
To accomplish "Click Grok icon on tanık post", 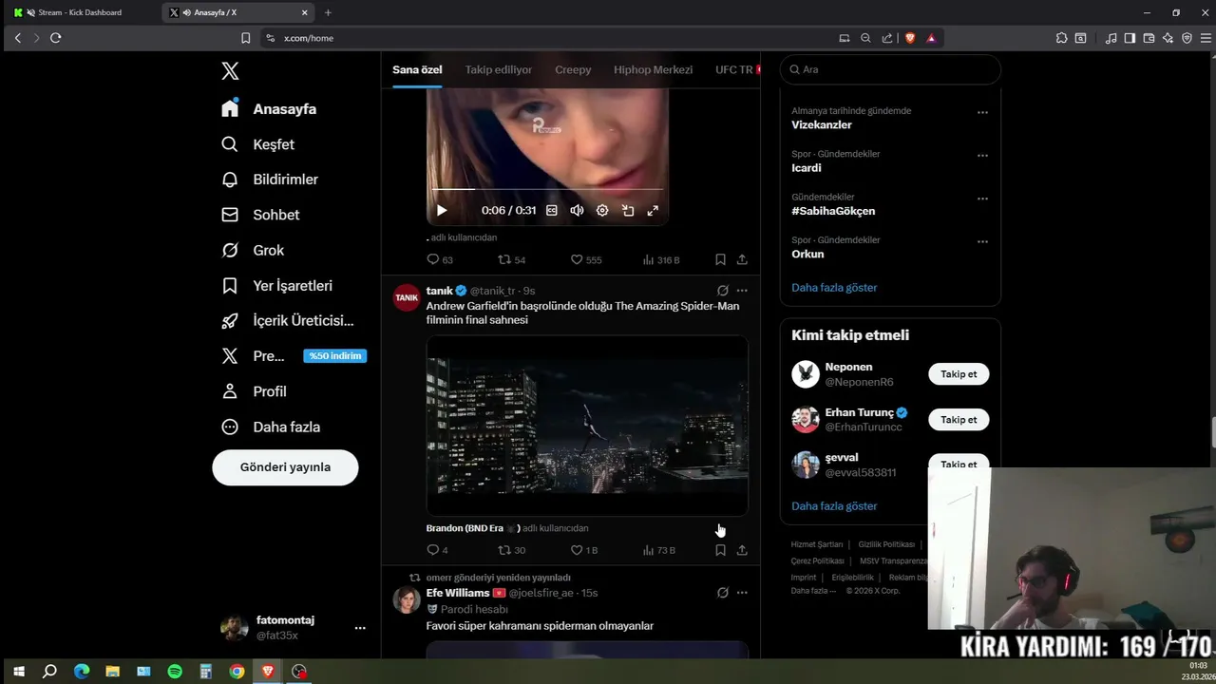I will click(x=723, y=291).
